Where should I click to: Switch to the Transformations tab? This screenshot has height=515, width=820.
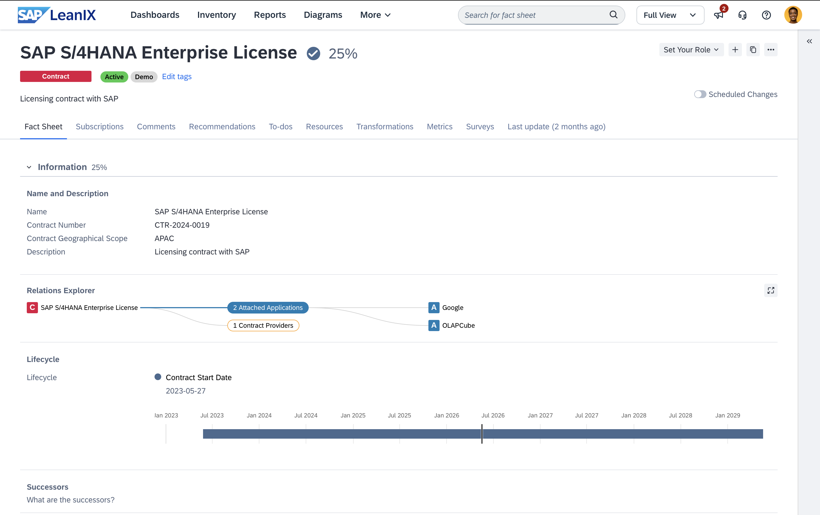pos(384,127)
